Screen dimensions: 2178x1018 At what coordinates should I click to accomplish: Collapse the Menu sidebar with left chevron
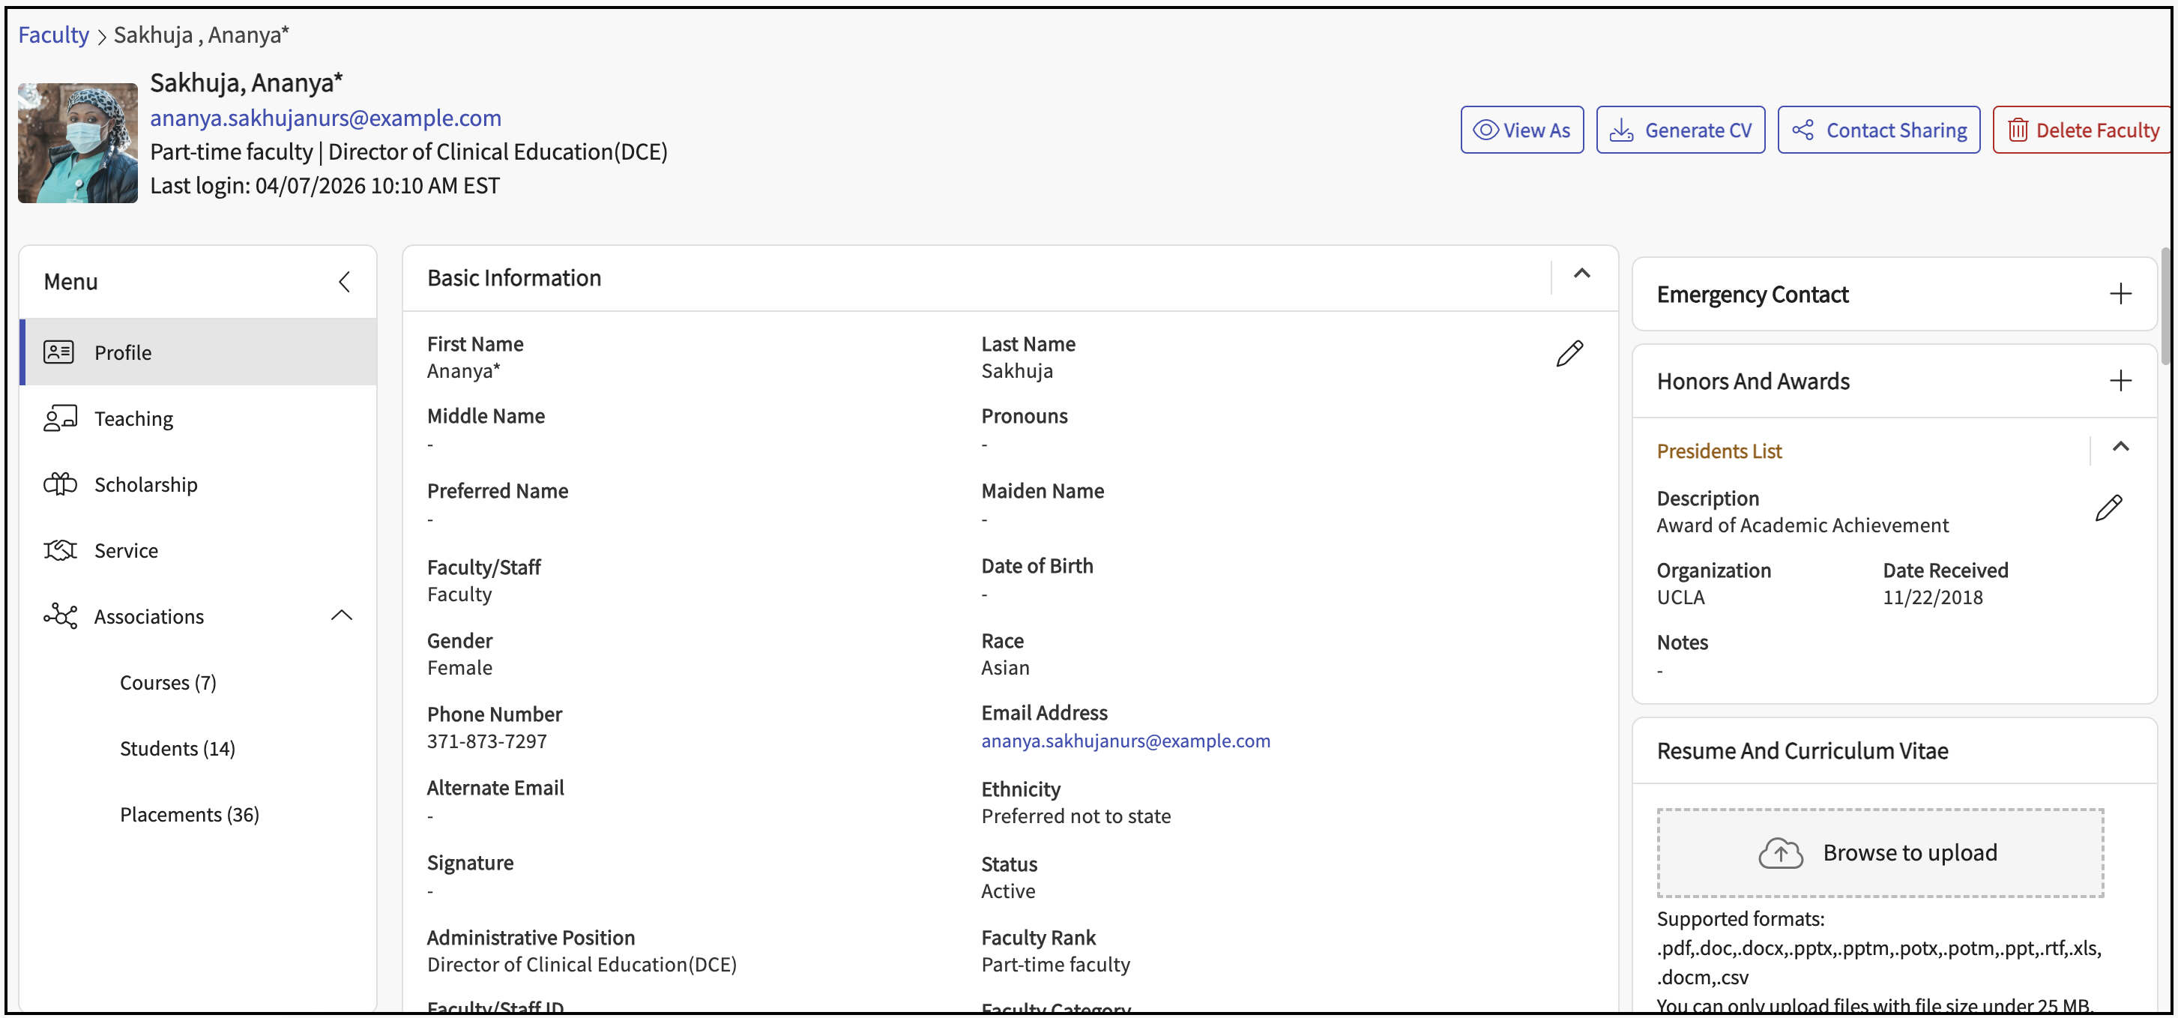tap(344, 282)
